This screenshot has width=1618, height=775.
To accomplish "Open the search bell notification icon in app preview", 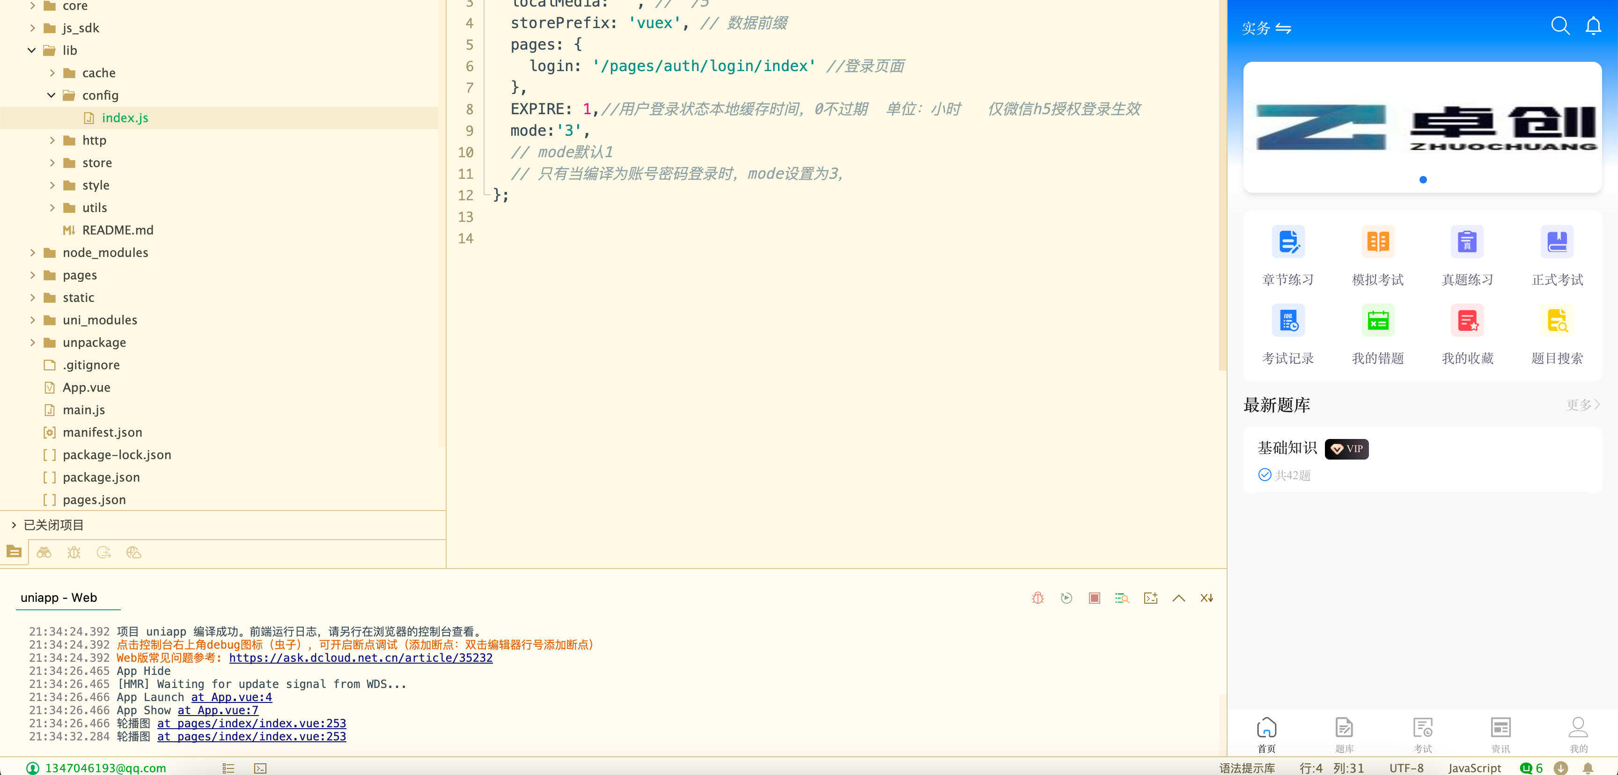I will pyautogui.click(x=1593, y=26).
